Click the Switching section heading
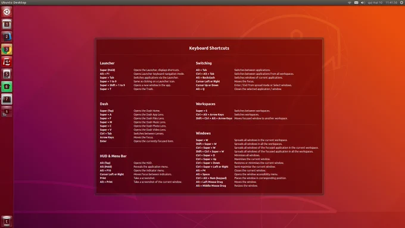 pos(204,63)
